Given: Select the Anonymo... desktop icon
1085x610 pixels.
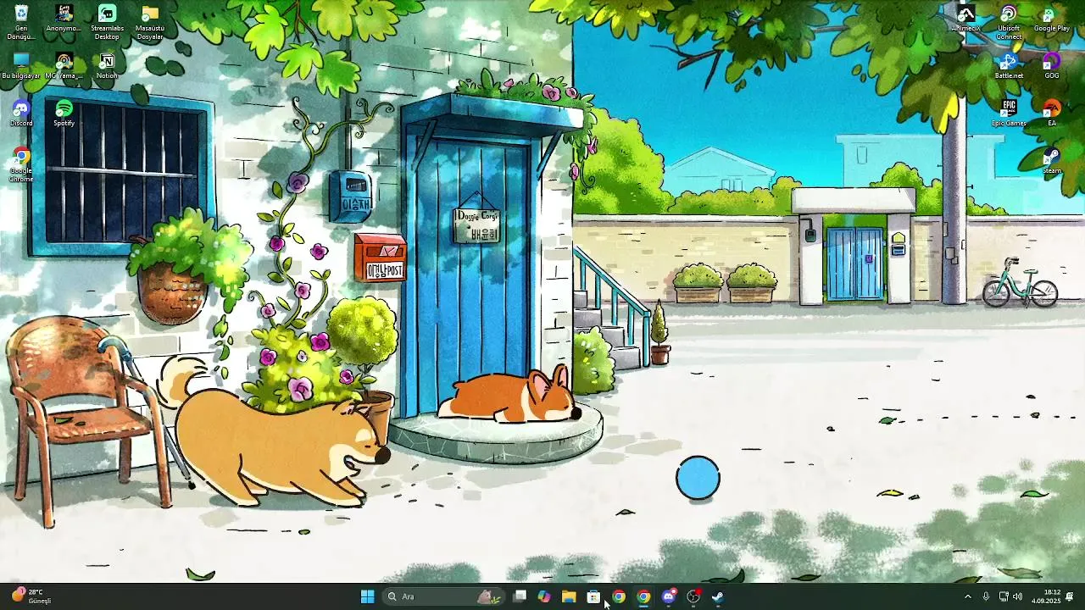Looking at the screenshot, I should 64,19.
